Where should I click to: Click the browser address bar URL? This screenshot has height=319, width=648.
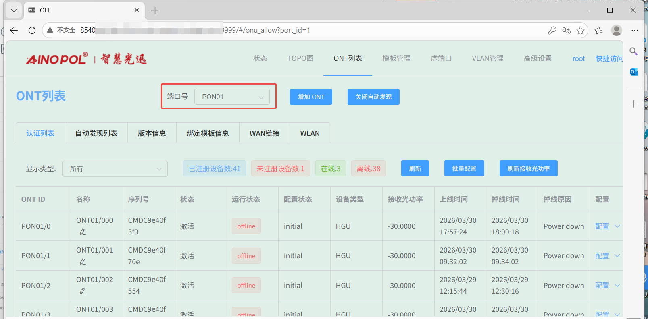click(x=266, y=30)
